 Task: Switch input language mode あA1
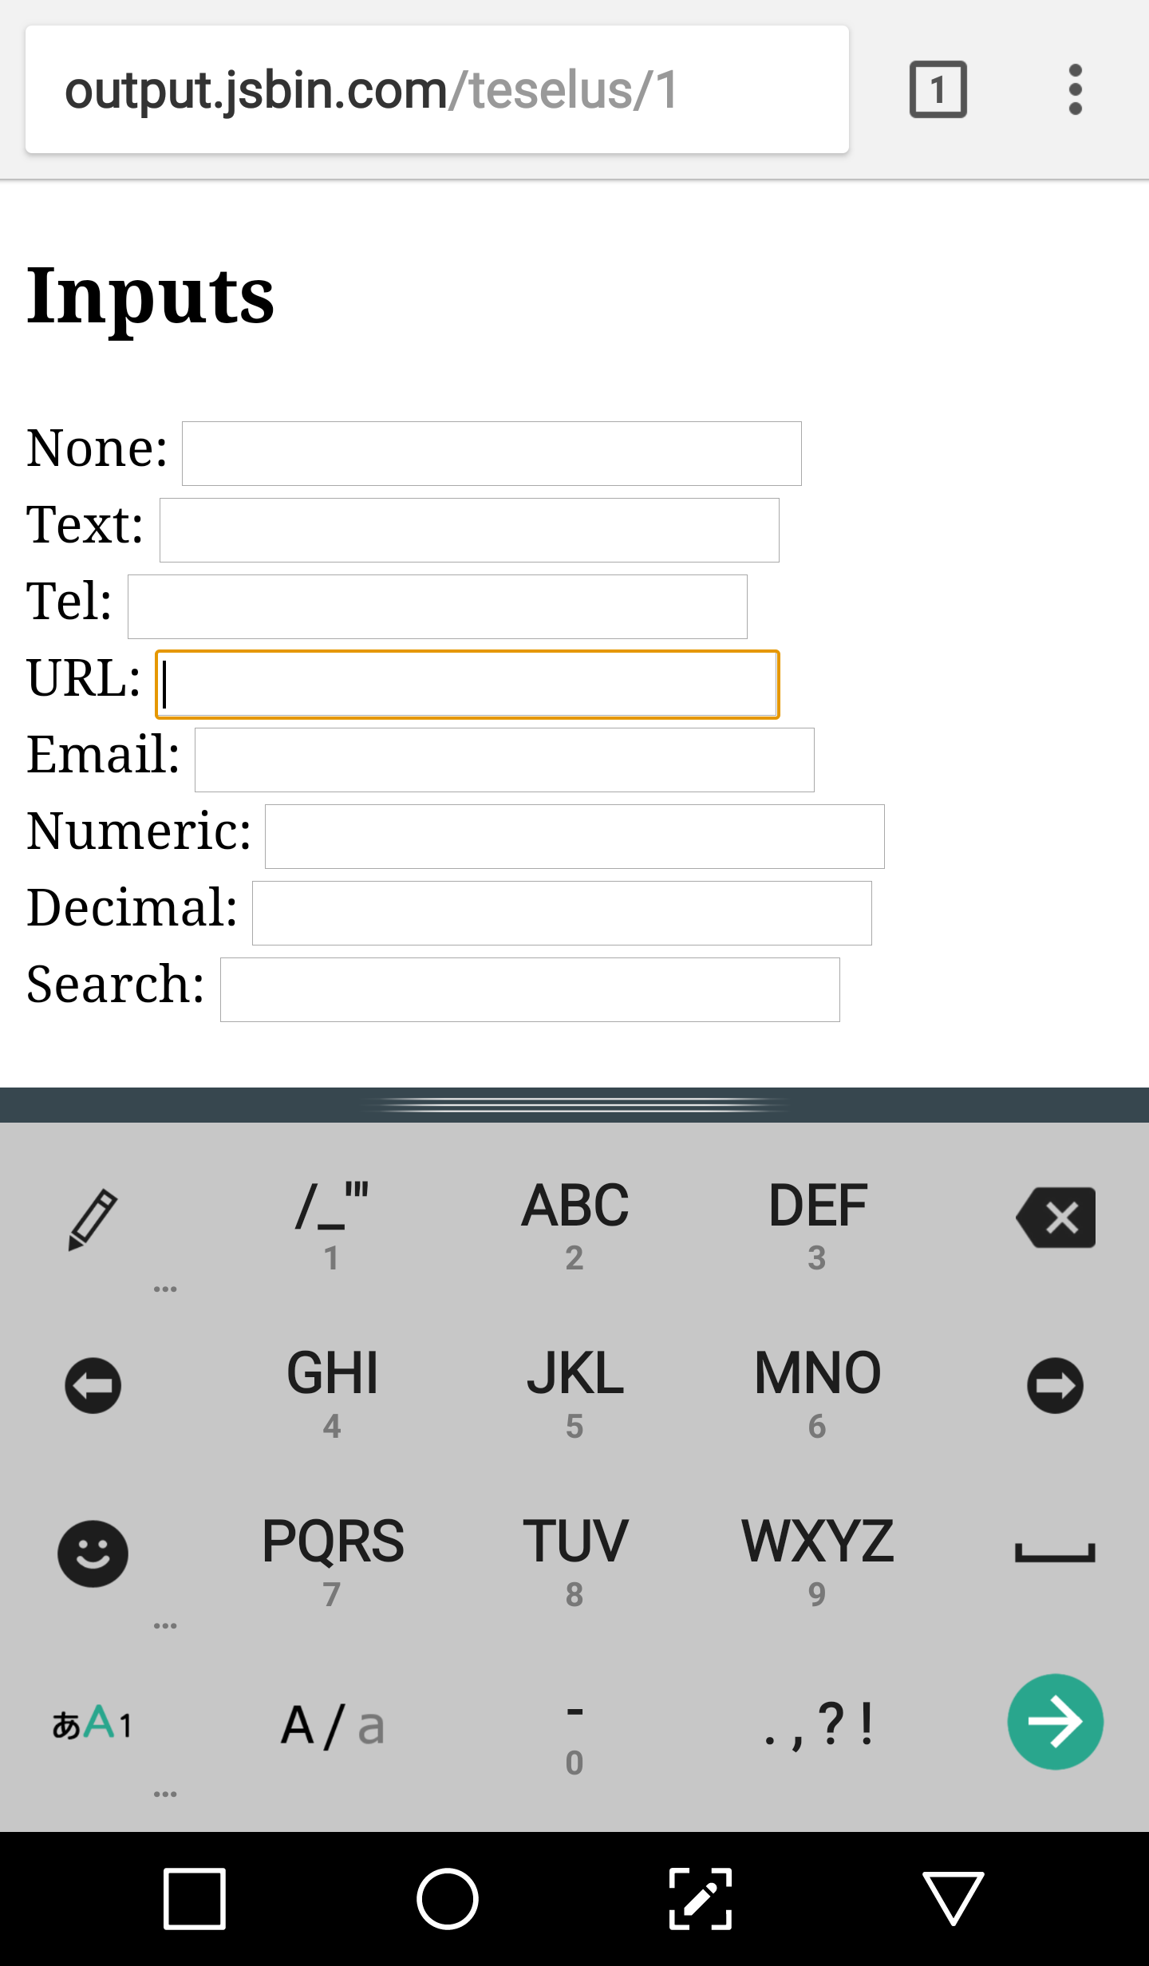[x=93, y=1723]
